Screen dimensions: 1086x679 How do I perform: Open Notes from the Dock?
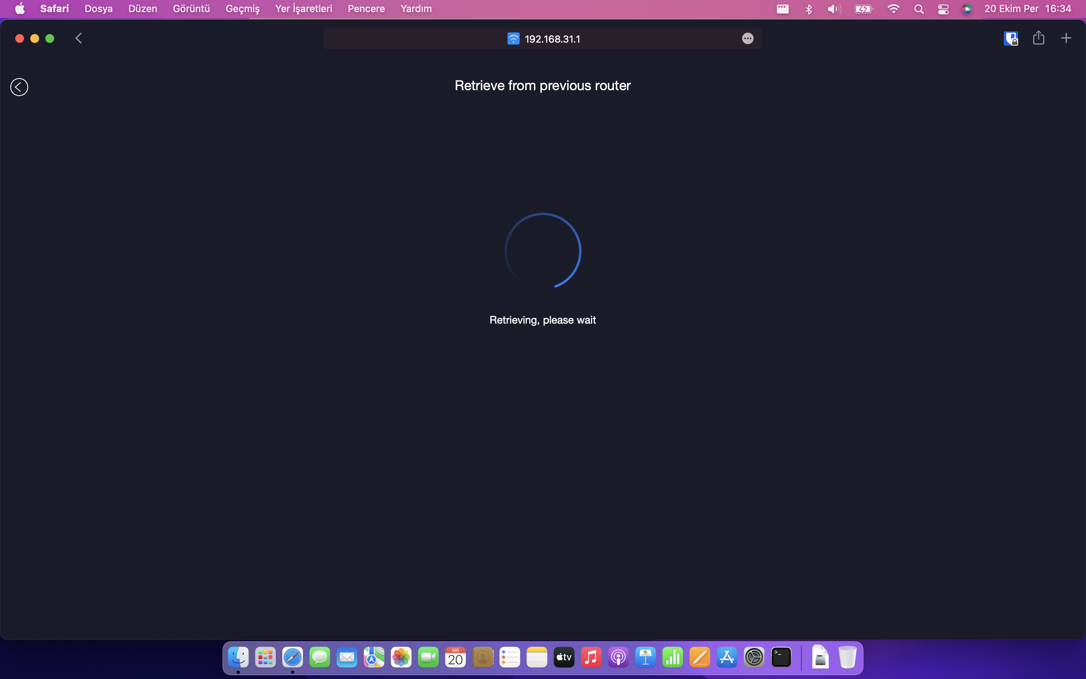point(537,657)
